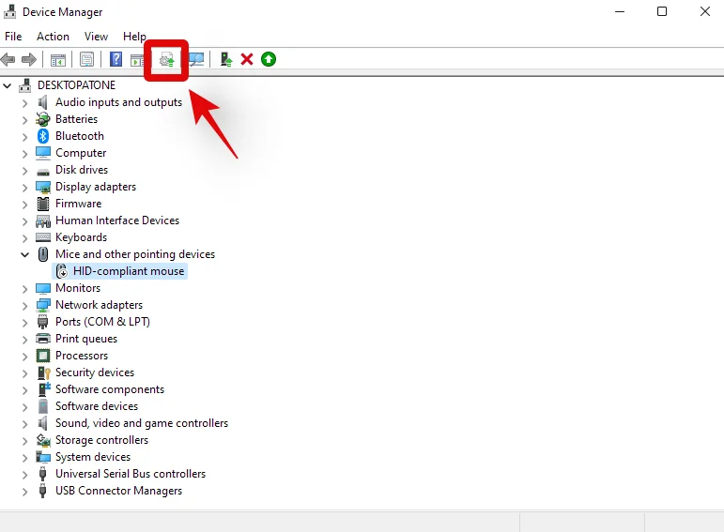Image resolution: width=724 pixels, height=532 pixels.
Task: Select the 'Security devices' label text
Action: (95, 372)
